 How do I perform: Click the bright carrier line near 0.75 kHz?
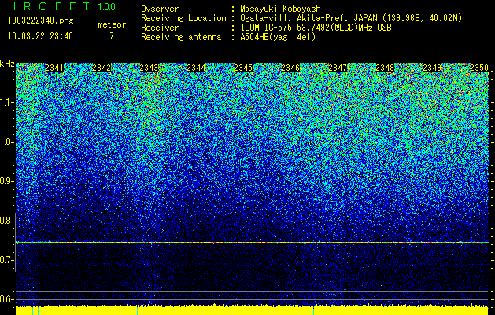[x=252, y=242]
